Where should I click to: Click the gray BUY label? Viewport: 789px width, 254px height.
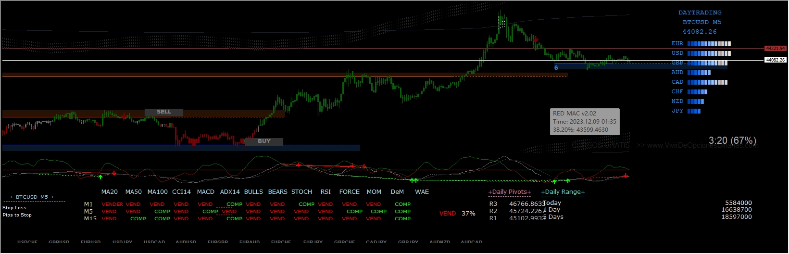coord(264,141)
